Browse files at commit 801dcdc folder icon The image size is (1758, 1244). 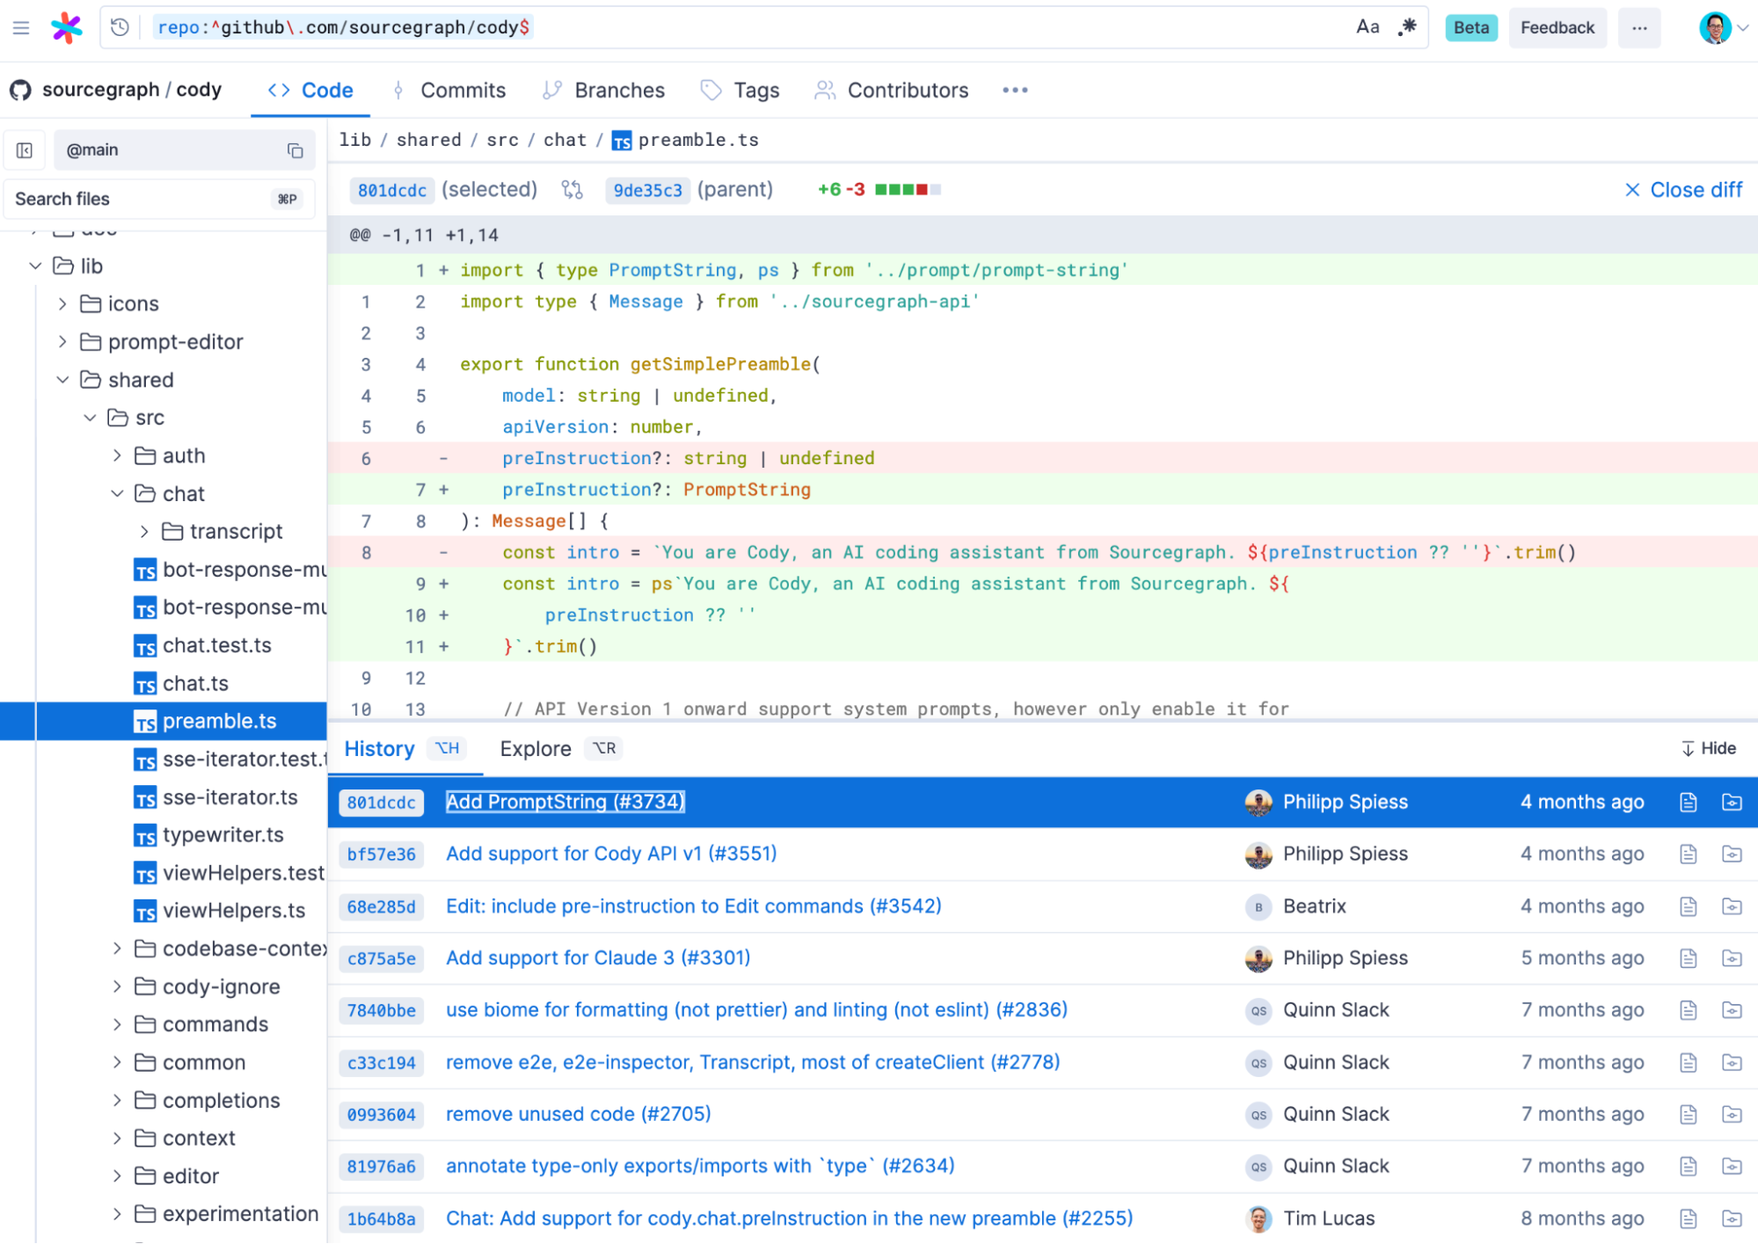click(1732, 803)
